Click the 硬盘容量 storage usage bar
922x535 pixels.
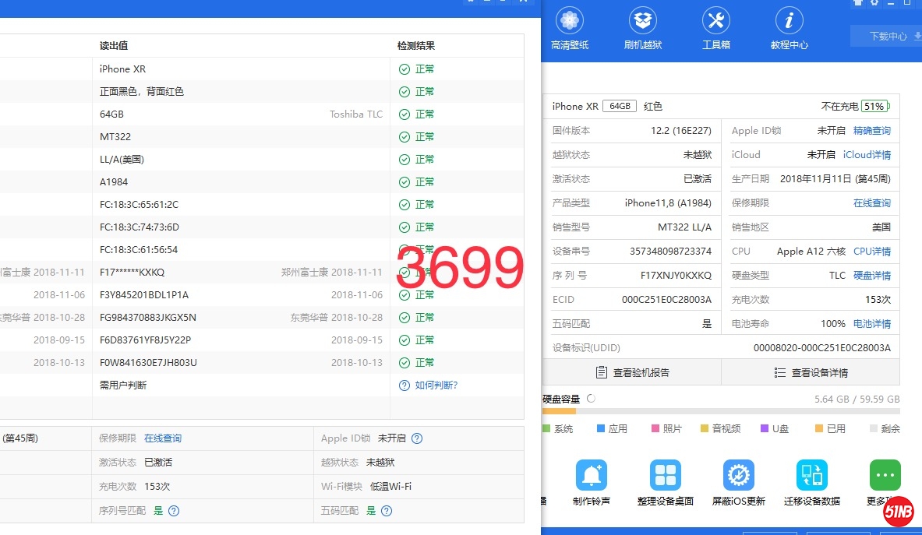point(721,411)
